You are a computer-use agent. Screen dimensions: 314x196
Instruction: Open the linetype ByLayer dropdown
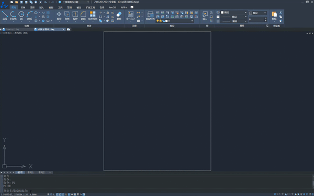tap(234, 17)
